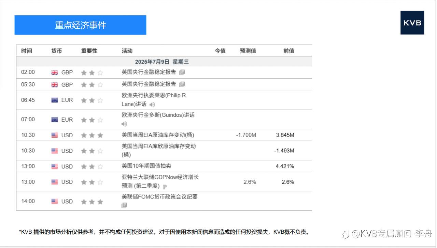Open 英国央行金融稳定报告 at 05:30
The width and height of the screenshot is (437, 248).
[x=149, y=84]
